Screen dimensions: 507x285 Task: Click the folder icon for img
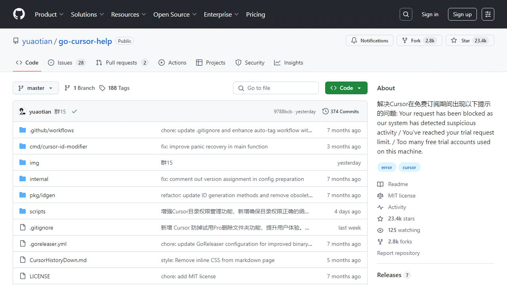(23, 163)
